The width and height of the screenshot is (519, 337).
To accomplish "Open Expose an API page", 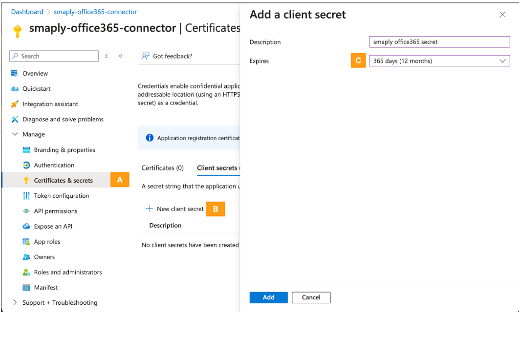I will (x=53, y=226).
